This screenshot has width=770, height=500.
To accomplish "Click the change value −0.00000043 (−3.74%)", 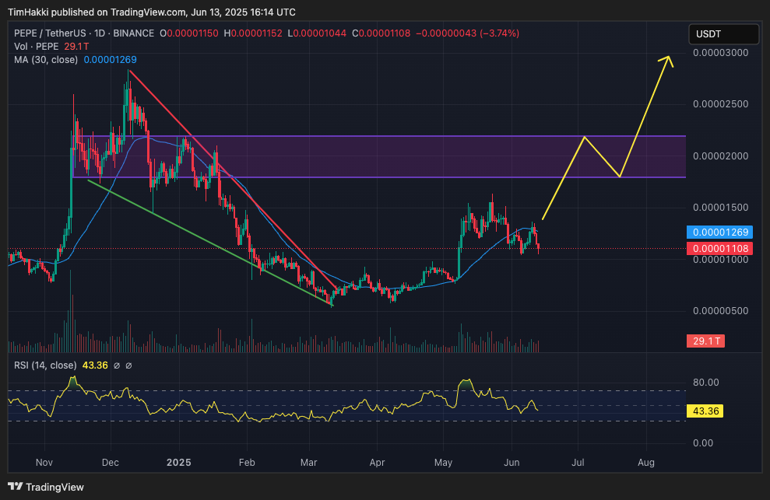I will (467, 33).
